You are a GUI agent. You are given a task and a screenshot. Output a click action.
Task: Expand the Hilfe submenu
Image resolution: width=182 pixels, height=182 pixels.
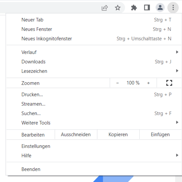(94, 155)
